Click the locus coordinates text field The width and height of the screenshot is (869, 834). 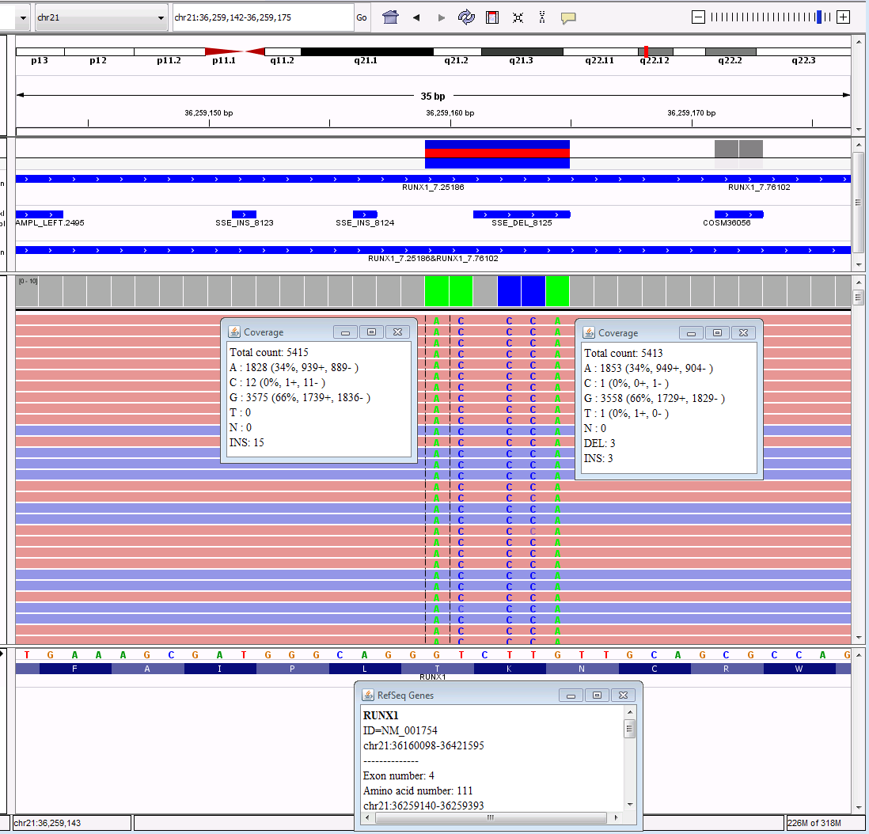[261, 17]
